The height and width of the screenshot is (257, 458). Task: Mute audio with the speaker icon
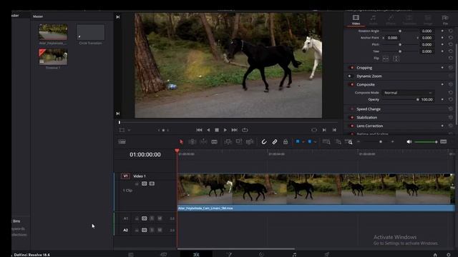[409, 141]
